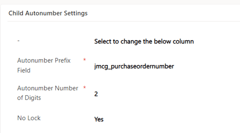
Task: Select the Autonumber Number of Digits value 2
Action: click(96, 94)
